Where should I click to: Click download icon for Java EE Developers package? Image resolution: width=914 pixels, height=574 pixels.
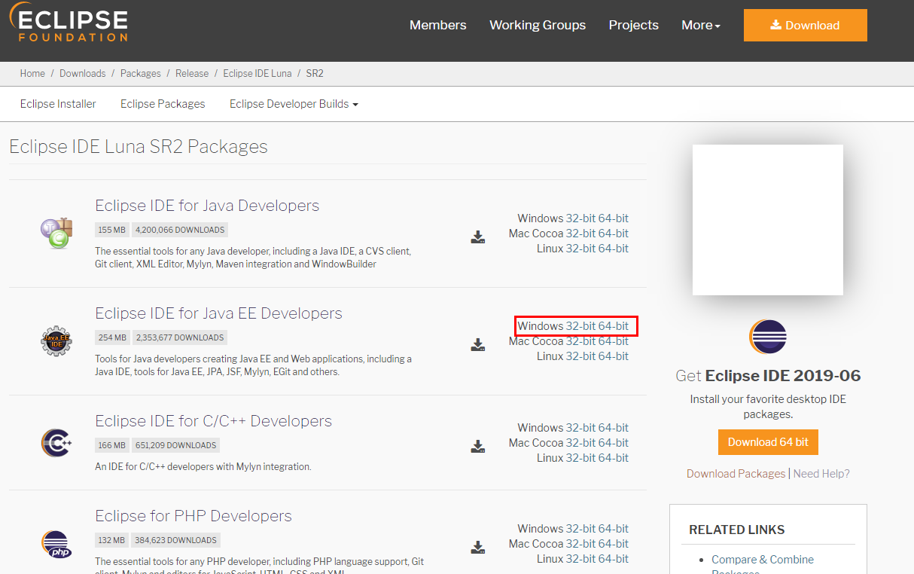tap(478, 345)
